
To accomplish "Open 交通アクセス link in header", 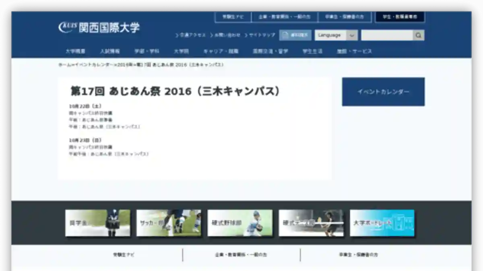I will tap(190, 35).
